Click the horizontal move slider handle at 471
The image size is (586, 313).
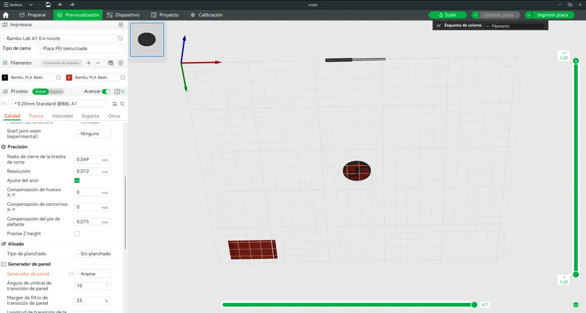click(474, 305)
